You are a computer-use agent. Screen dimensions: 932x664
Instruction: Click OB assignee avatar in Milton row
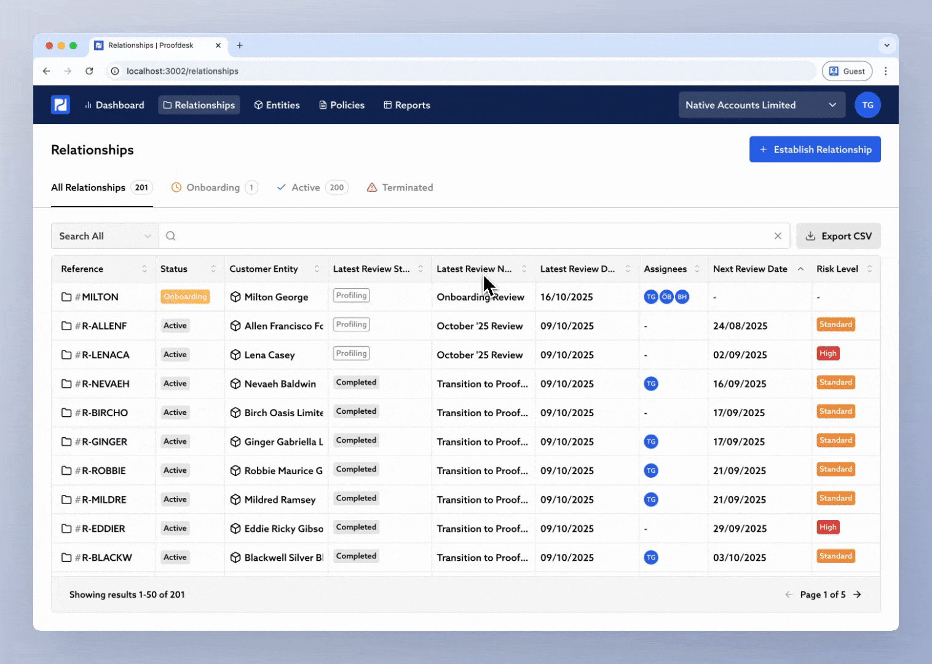pos(666,297)
